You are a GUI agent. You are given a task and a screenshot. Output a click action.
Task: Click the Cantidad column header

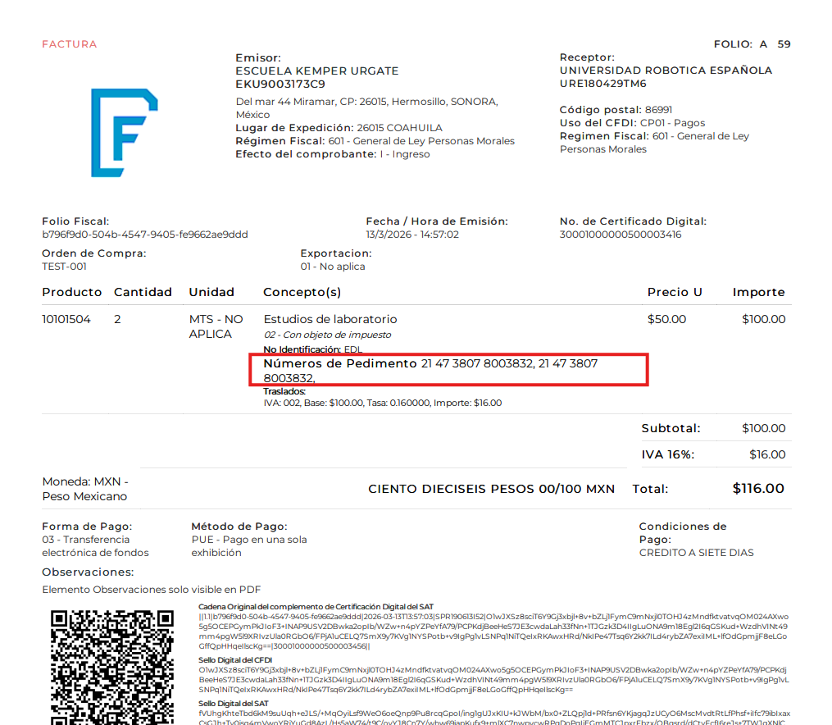click(x=143, y=293)
